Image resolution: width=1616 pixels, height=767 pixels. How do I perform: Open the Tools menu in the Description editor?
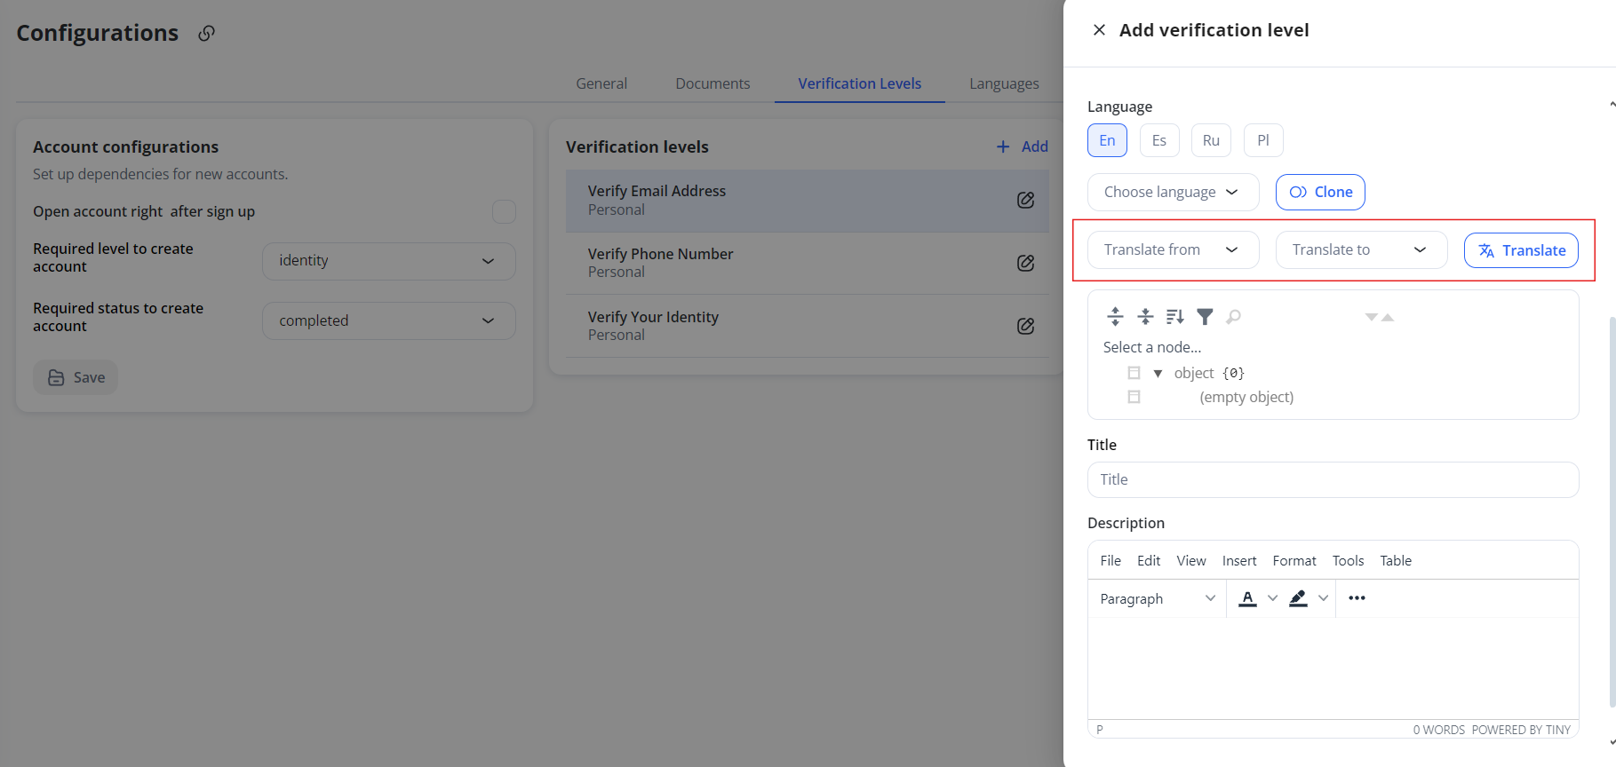point(1348,560)
